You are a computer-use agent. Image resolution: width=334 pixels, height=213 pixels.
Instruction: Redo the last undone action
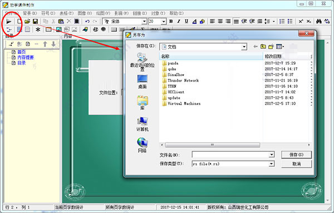pyautogui.click(x=95, y=21)
